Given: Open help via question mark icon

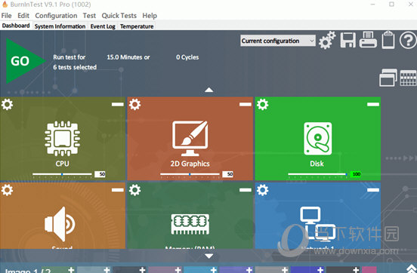Looking at the screenshot, I should pyautogui.click(x=408, y=41).
